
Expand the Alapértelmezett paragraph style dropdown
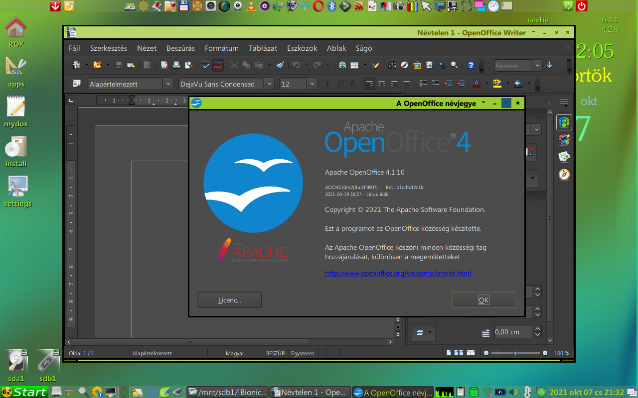pos(168,84)
